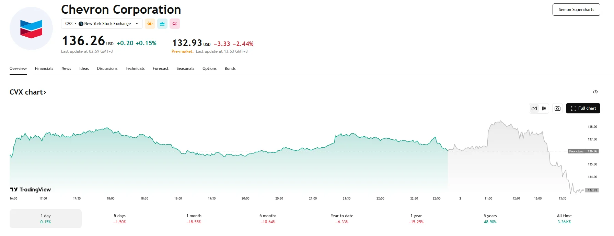This screenshot has height=236, width=614.
Task: Click the embed code icon
Action: tap(595, 92)
